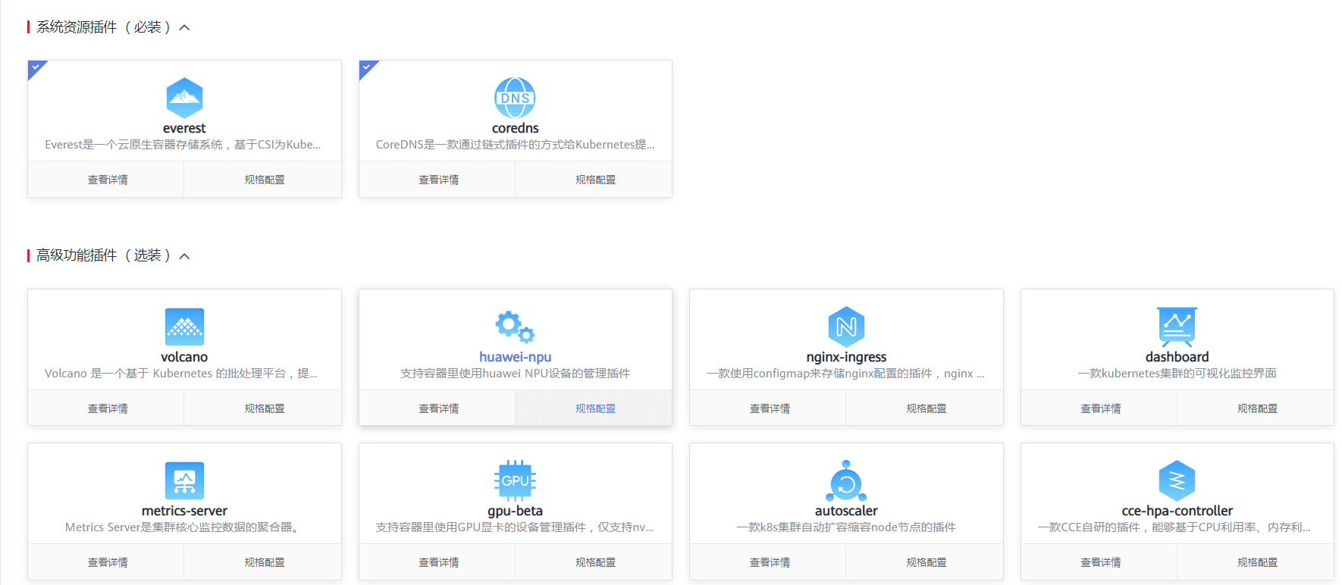Click description '支持容器里使用huawei NPU设备的管理插件'
The height and width of the screenshot is (585, 1342).
(515, 374)
